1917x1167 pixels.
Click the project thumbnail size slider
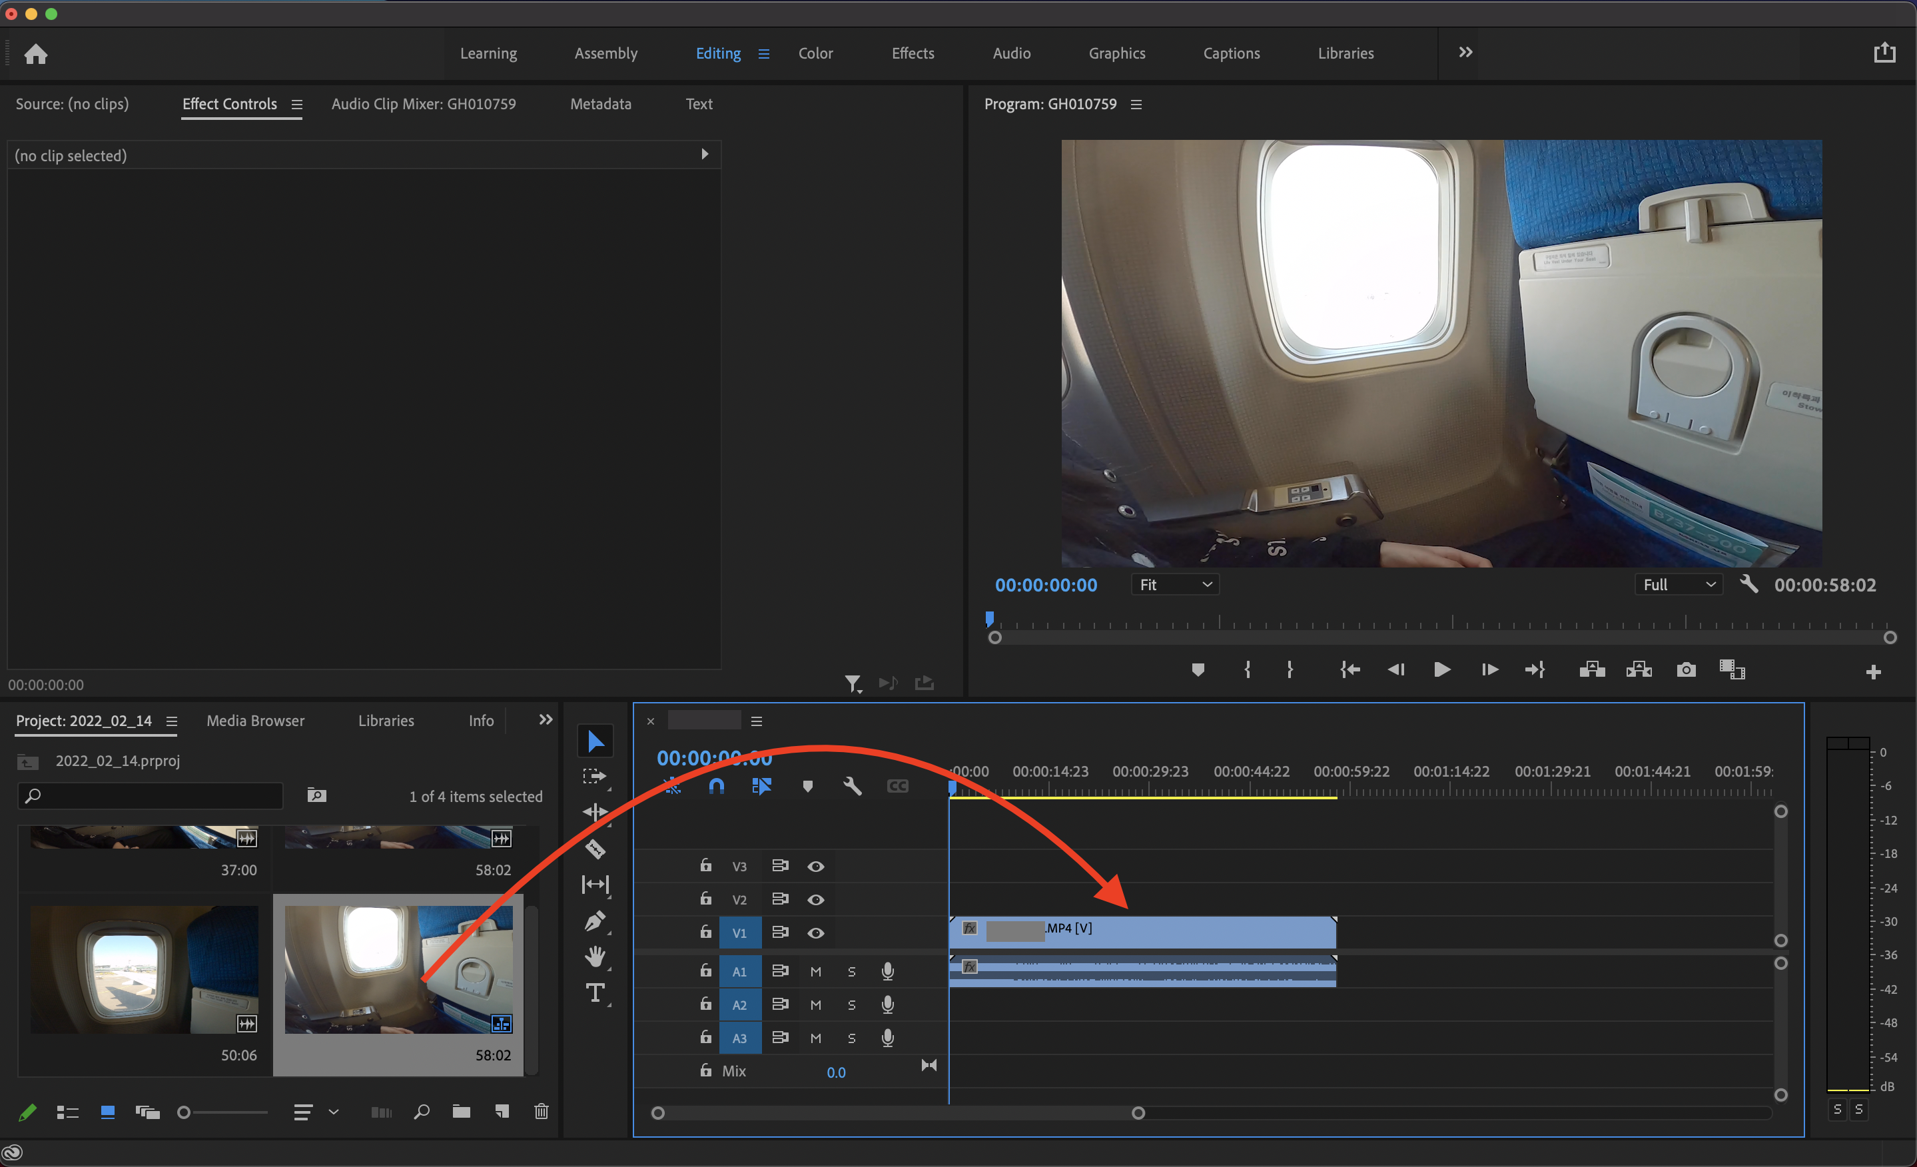[x=185, y=1112]
